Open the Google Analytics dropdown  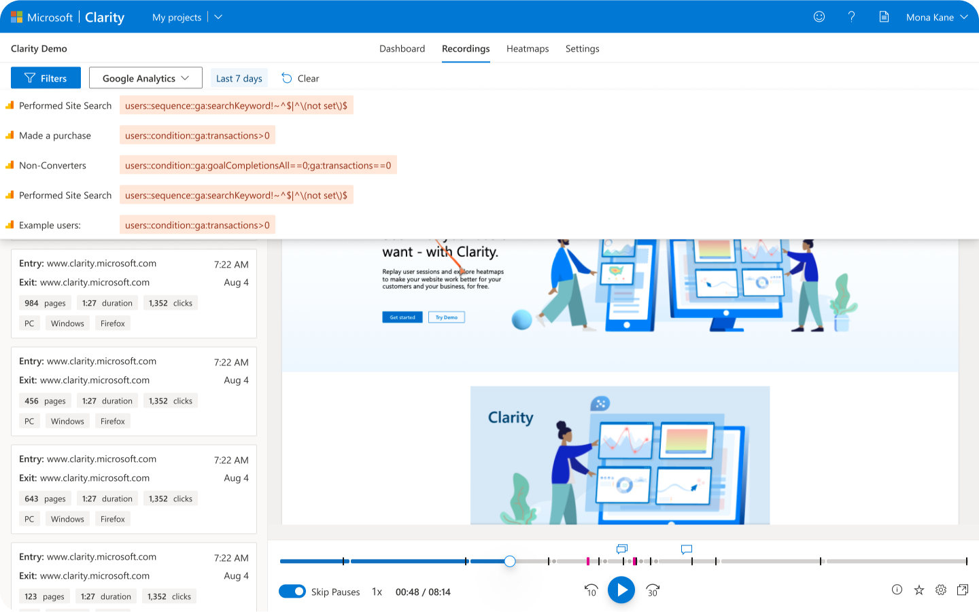click(x=145, y=77)
